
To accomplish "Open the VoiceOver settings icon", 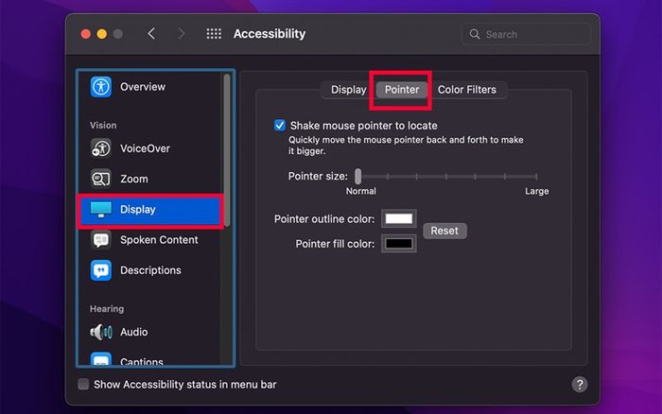I will [101, 148].
